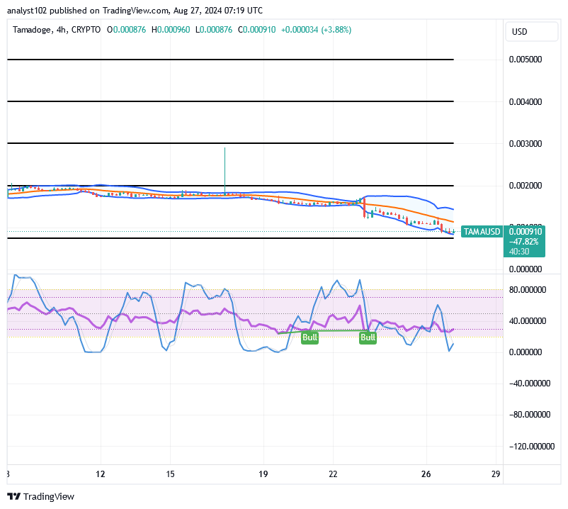The width and height of the screenshot is (568, 509).
Task: Click date label 29 on time axis
Action: point(496,474)
